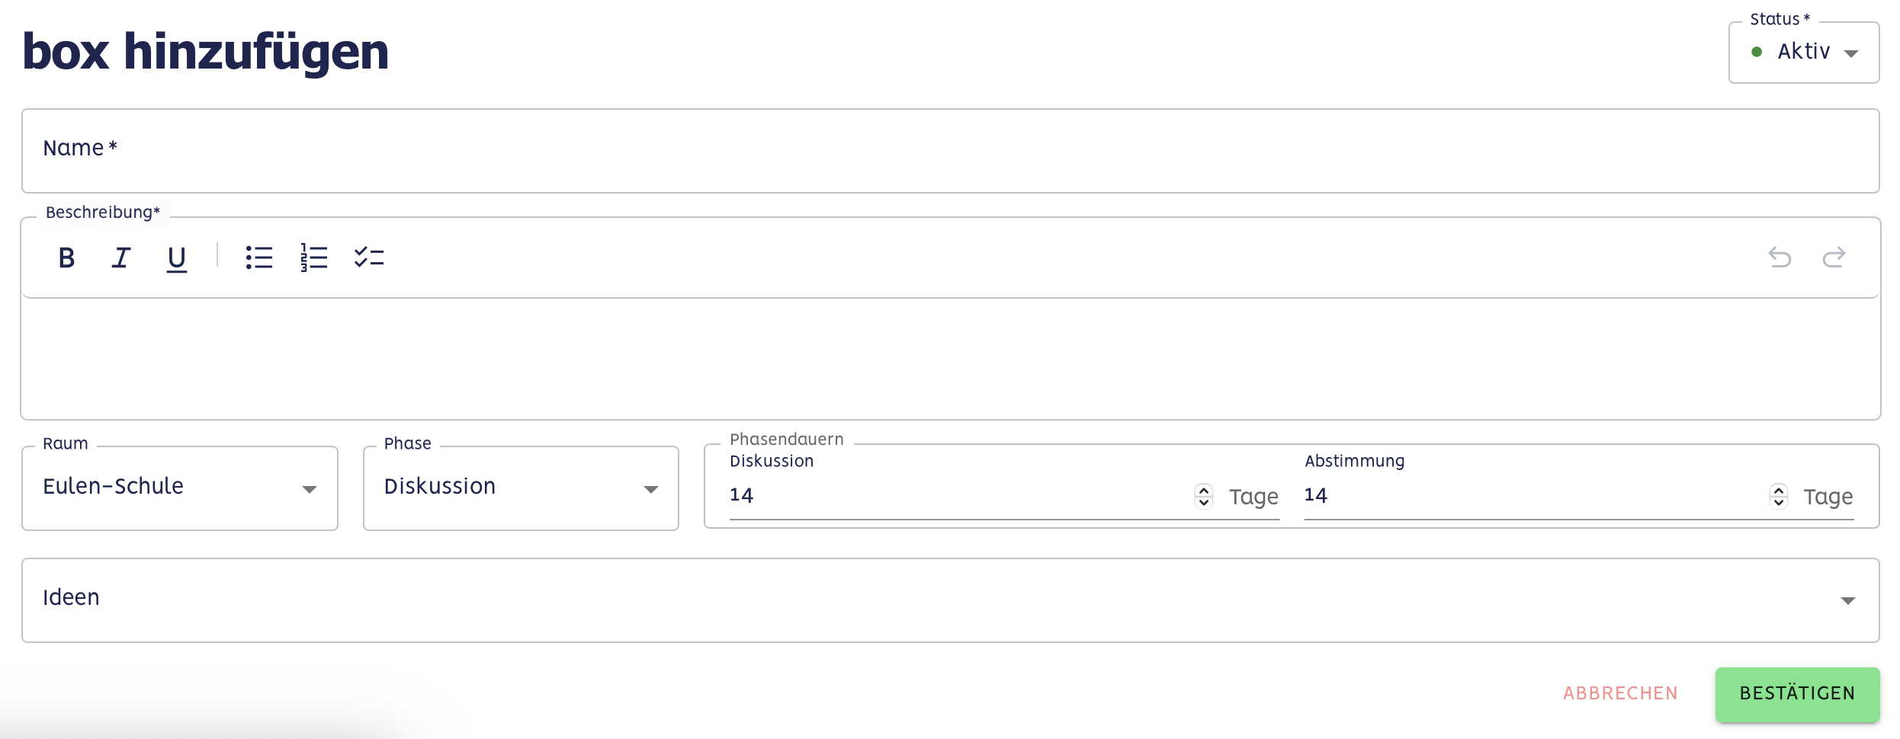Expand the Ideen selection dropdown

(x=950, y=600)
